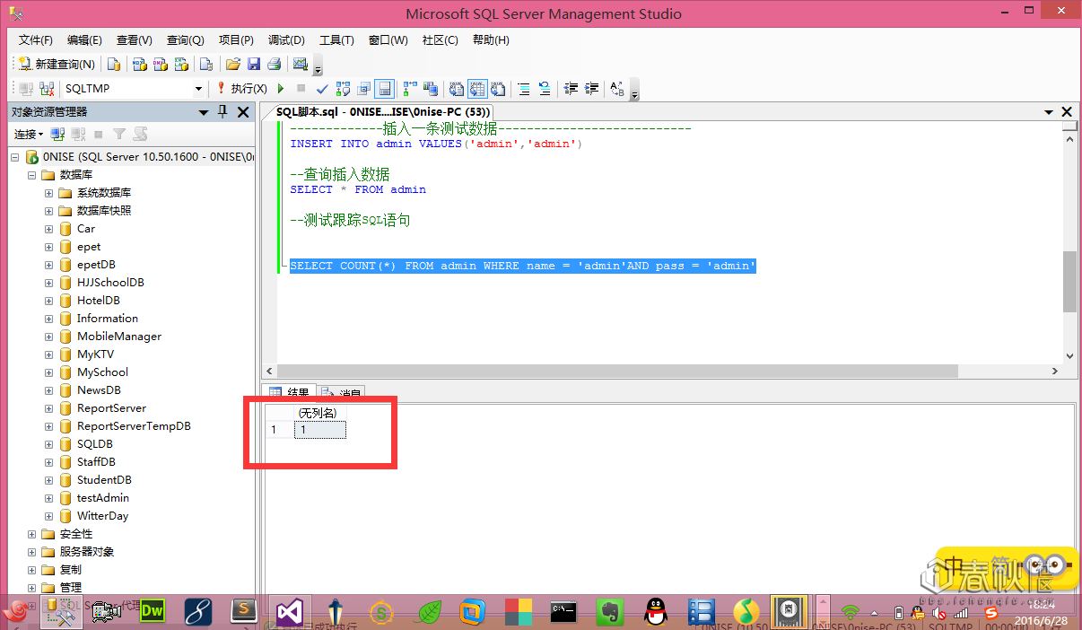Click the Analysis Services MDX Query icon
1082x630 pixels.
point(139,65)
